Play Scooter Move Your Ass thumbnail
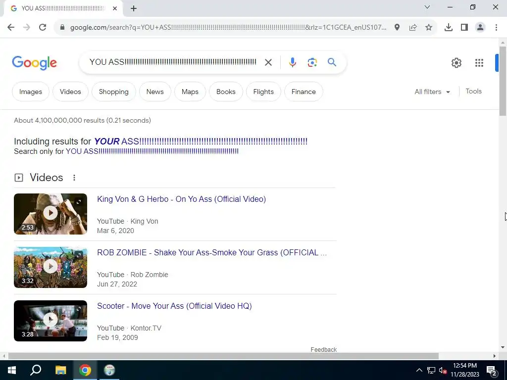 [51, 321]
